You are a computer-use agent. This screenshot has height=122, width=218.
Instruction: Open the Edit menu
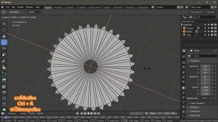click(x=13, y=7)
